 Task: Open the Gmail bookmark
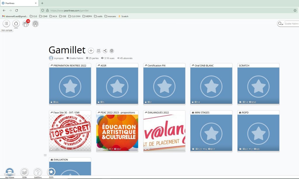tap(15, 16)
